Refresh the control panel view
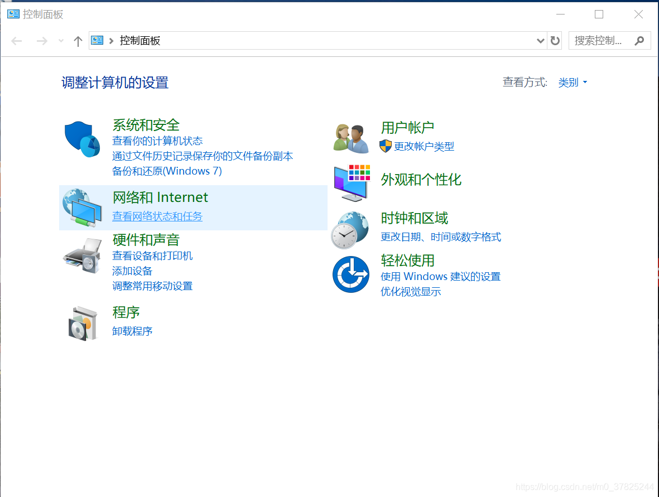659x497 pixels. point(555,41)
